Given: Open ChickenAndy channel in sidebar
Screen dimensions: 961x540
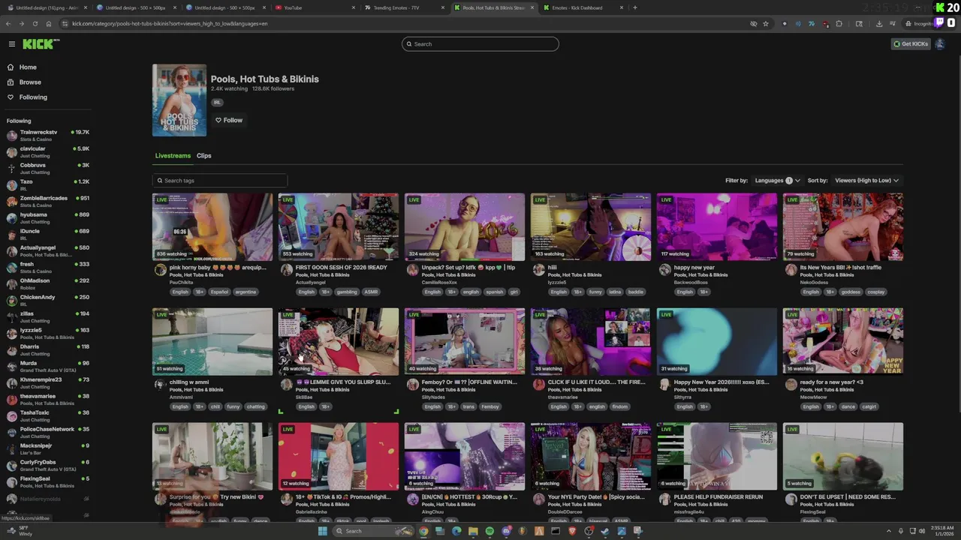Looking at the screenshot, I should click(48, 301).
